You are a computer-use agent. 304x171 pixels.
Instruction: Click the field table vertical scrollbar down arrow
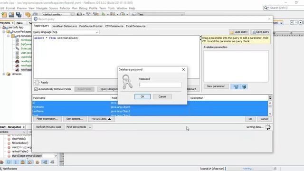click(x=270, y=114)
